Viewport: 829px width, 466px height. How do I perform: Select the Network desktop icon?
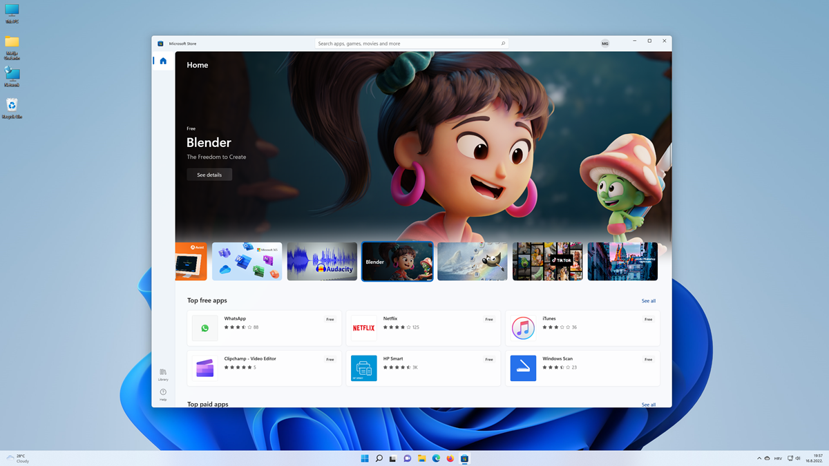(12, 77)
